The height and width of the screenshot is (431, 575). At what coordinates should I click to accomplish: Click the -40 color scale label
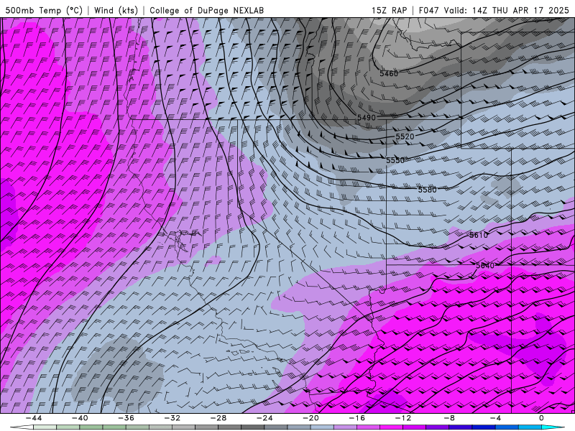pos(80,418)
